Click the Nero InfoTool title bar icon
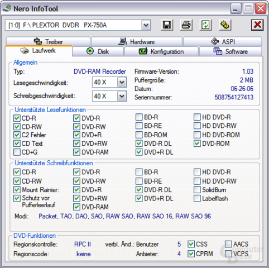269x268 pixels. tap(7, 8)
